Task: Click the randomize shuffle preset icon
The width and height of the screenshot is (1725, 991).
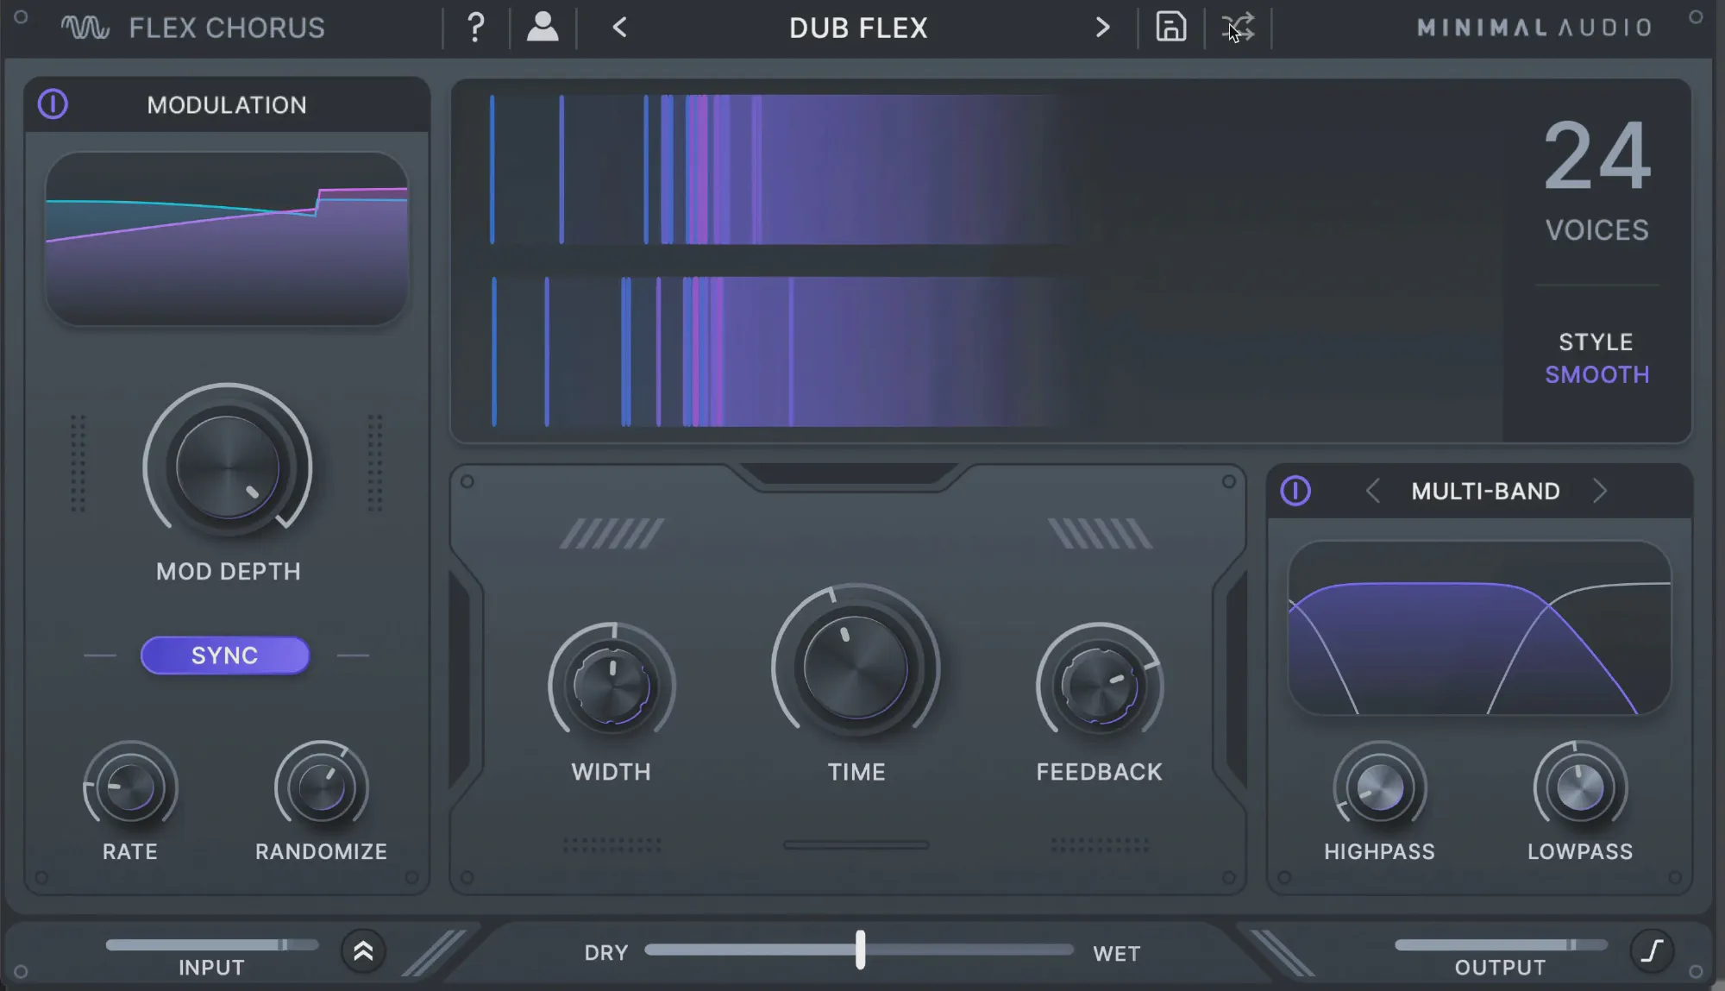Action: click(1239, 28)
